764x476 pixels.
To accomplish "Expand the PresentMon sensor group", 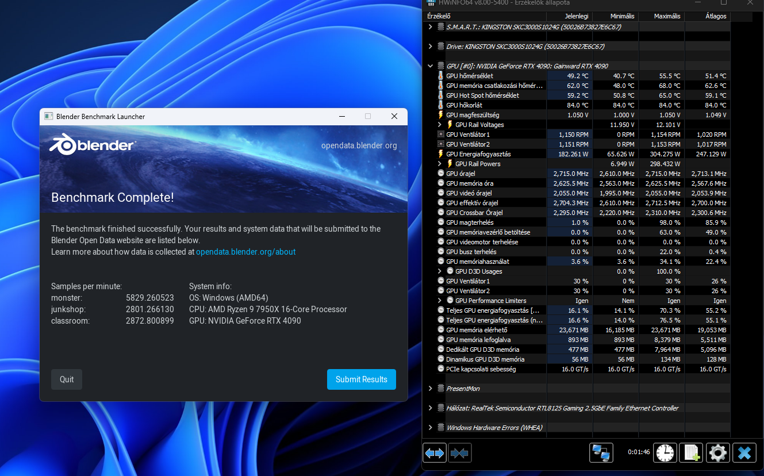I will click(x=430, y=389).
